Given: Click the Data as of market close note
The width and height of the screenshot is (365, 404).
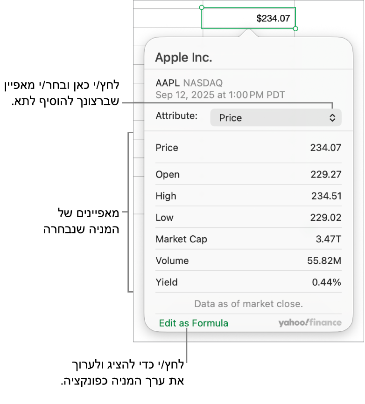Looking at the screenshot, I should [x=248, y=304].
